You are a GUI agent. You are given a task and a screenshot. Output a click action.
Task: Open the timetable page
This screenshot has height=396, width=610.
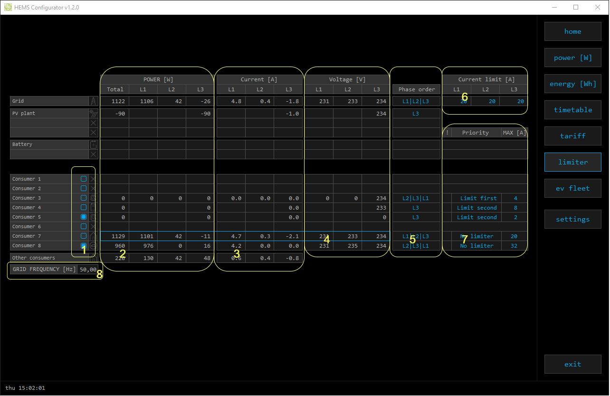click(x=572, y=110)
